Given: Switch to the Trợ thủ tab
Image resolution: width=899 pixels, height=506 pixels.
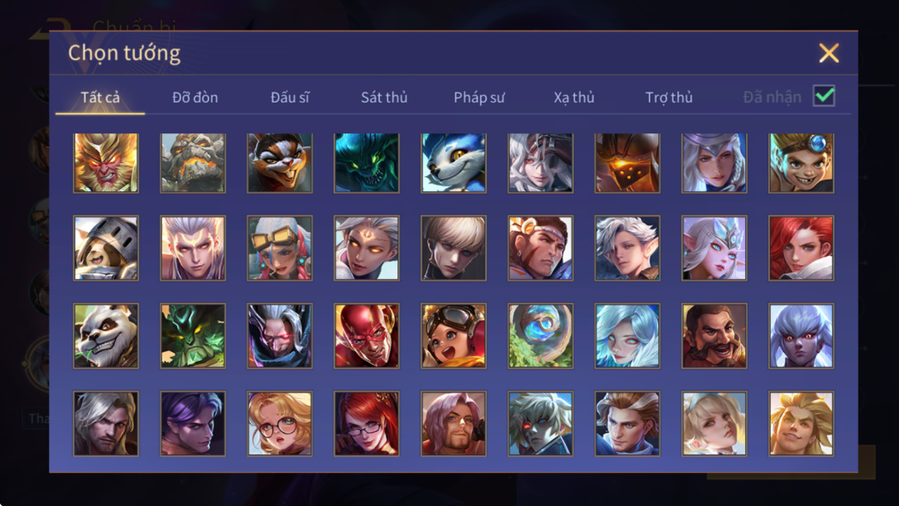Looking at the screenshot, I should [669, 98].
